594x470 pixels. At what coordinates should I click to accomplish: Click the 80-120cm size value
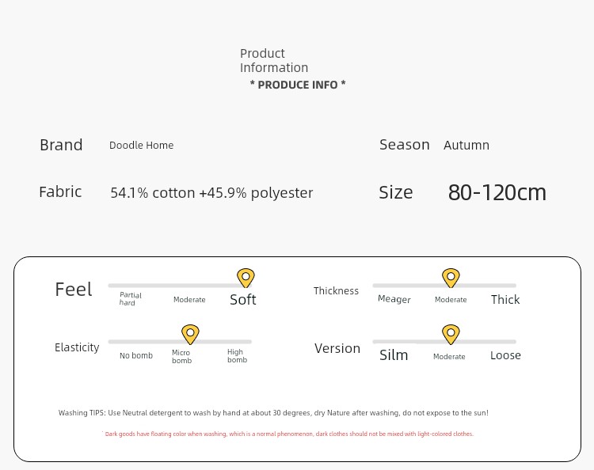(497, 193)
